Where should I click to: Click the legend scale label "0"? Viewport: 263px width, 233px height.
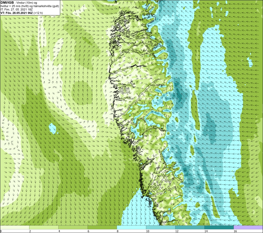tap(1, 231)
